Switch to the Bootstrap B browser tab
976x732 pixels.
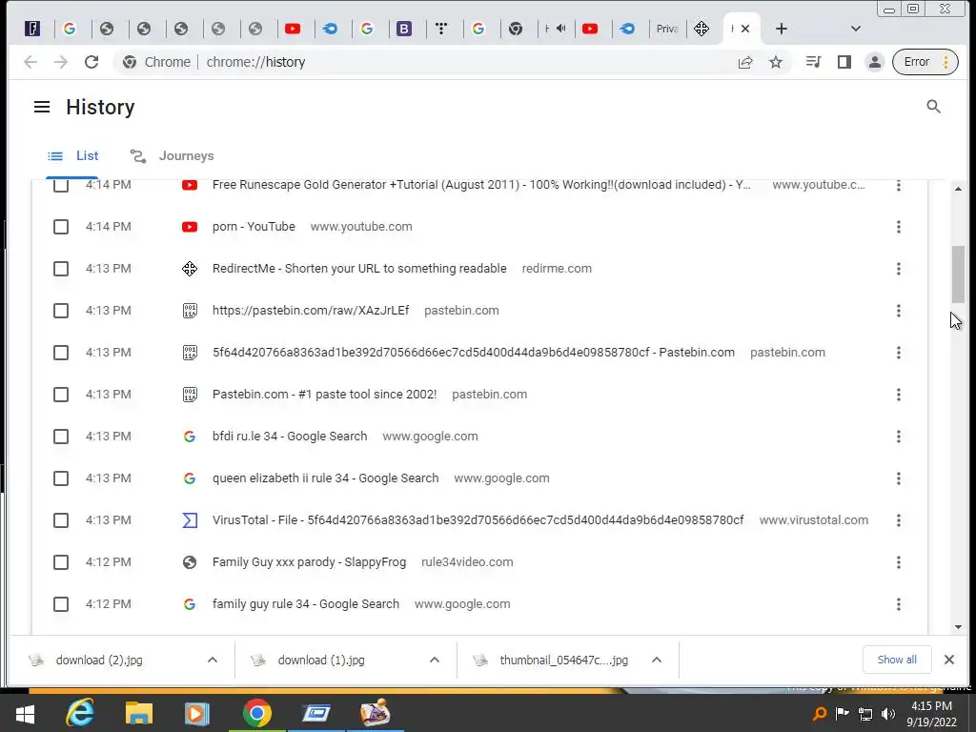click(404, 29)
